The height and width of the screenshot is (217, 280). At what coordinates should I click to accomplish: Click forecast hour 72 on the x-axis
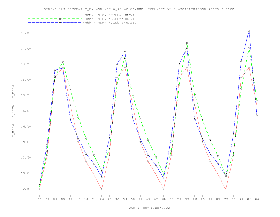[226, 199]
